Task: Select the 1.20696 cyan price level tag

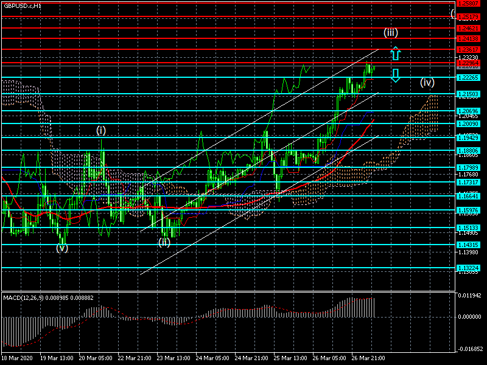Action: click(468, 111)
